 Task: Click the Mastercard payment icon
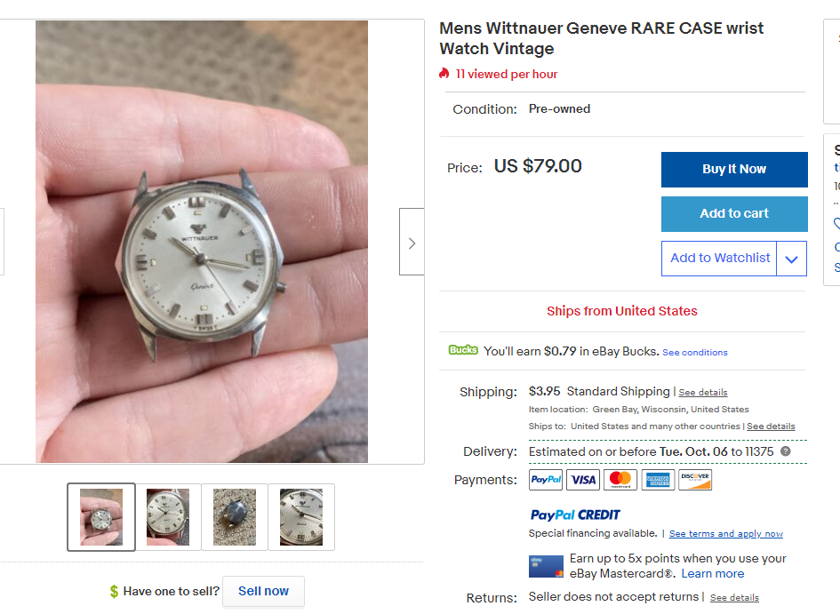tap(620, 480)
